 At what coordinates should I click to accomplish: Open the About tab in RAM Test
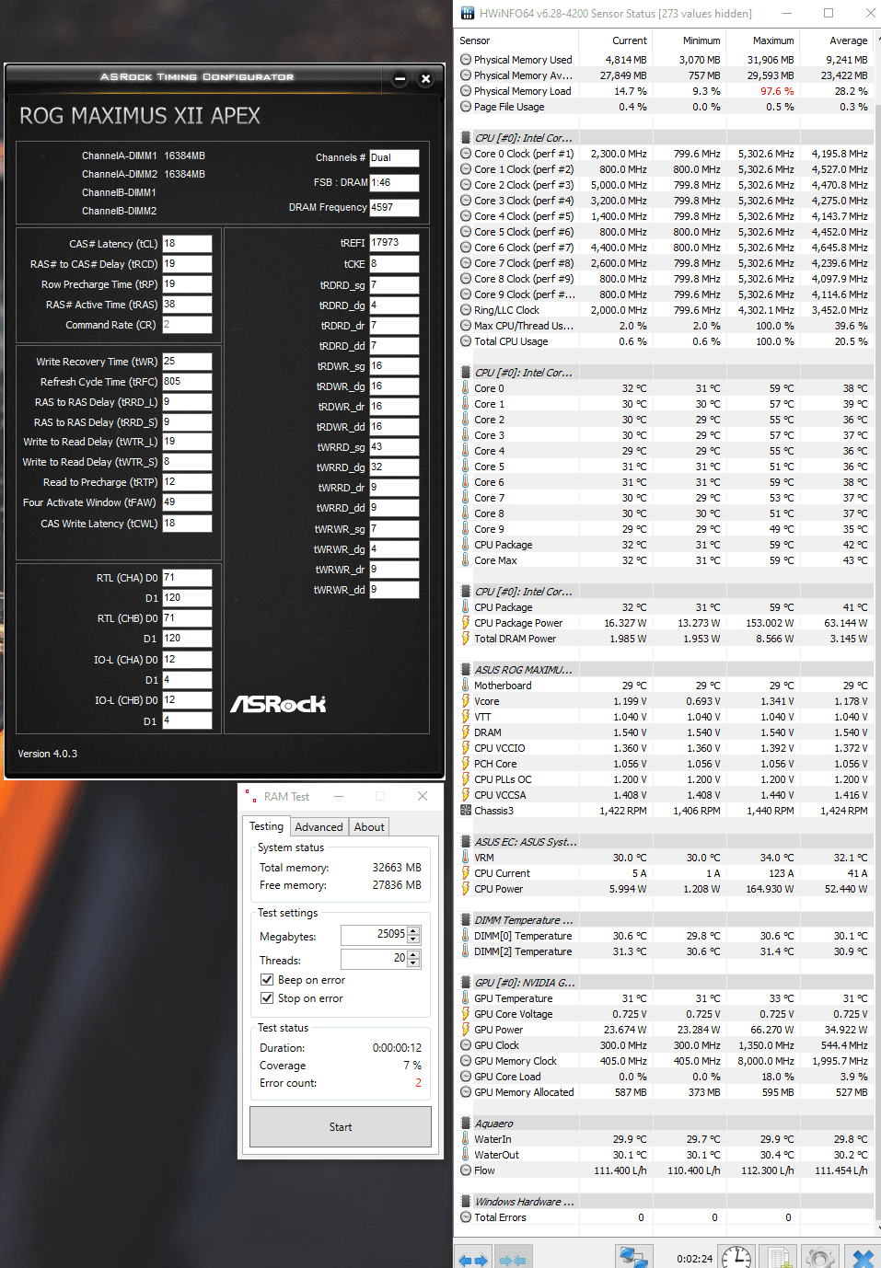[369, 827]
